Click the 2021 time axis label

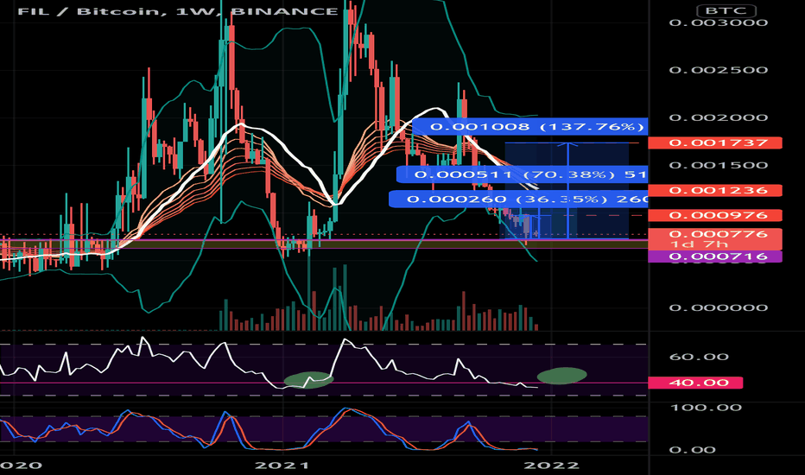click(x=282, y=465)
